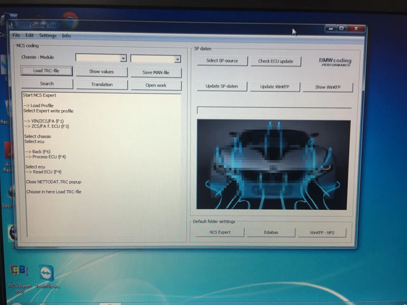Click the Chrome icon behind the window
Image resolution: width=407 pixels, height=305 pixels.
pos(70,20)
